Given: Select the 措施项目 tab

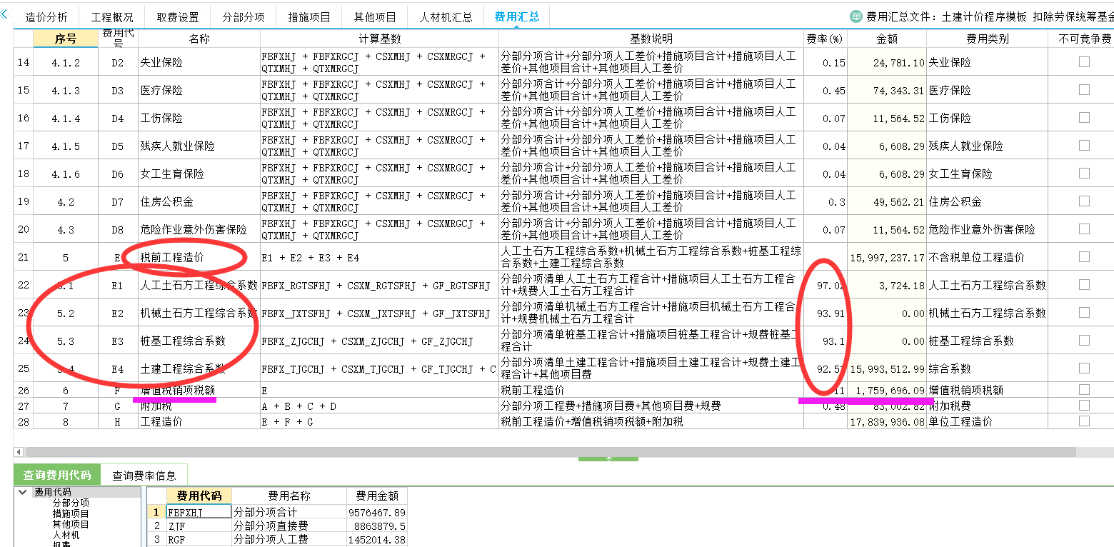Looking at the screenshot, I should coord(309,17).
